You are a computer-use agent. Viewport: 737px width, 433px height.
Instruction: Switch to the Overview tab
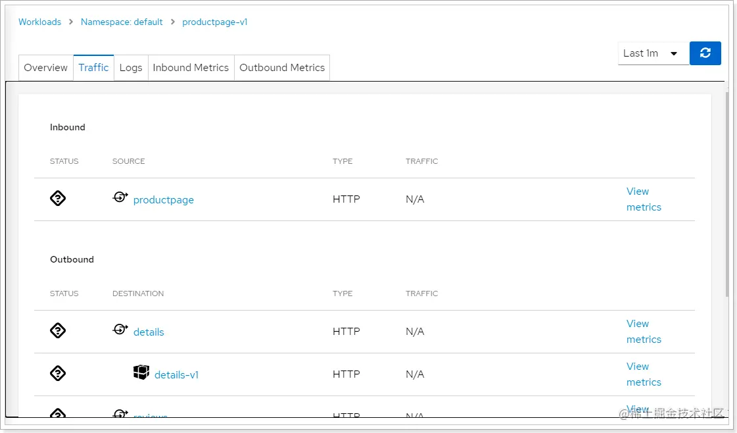[x=45, y=68]
